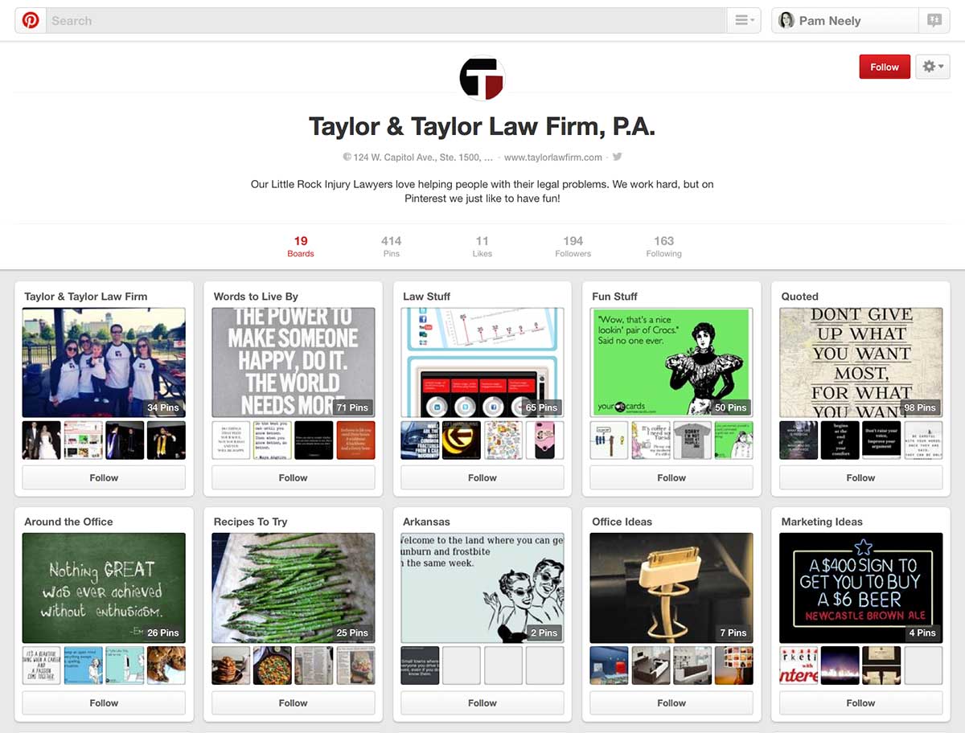Expand the gear settings dropdown
This screenshot has height=733, width=965.
(933, 67)
